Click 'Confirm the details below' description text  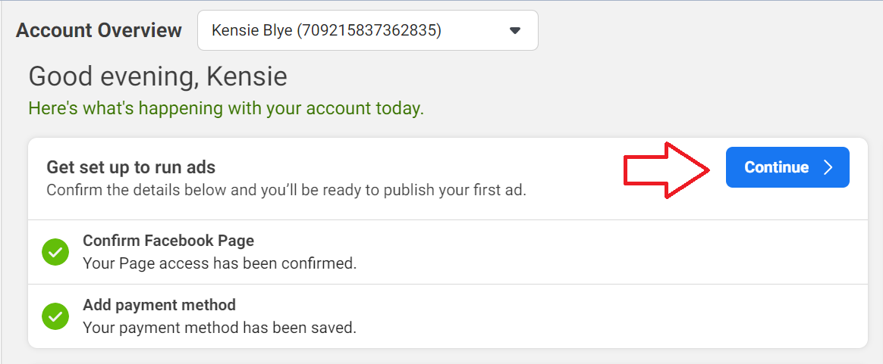pyautogui.click(x=286, y=190)
